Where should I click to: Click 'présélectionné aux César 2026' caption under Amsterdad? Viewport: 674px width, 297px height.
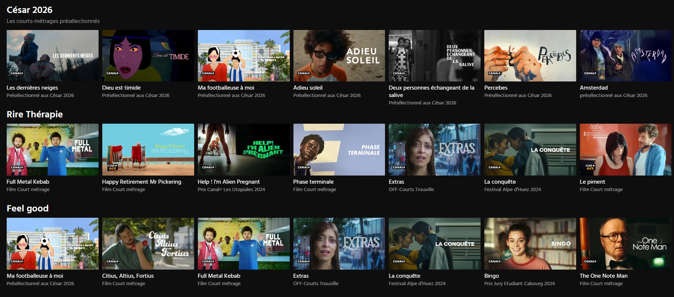pos(614,96)
